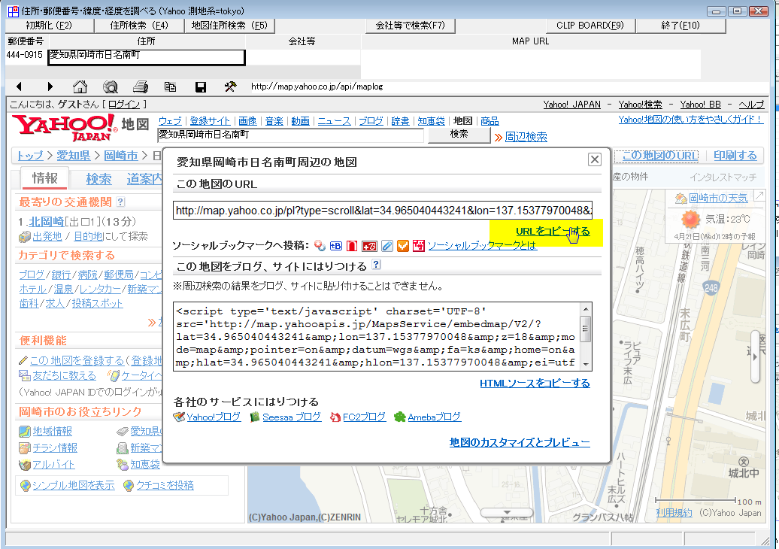Click the Amebaブログ link
Viewport: 779px width, 549px height.
click(x=434, y=417)
